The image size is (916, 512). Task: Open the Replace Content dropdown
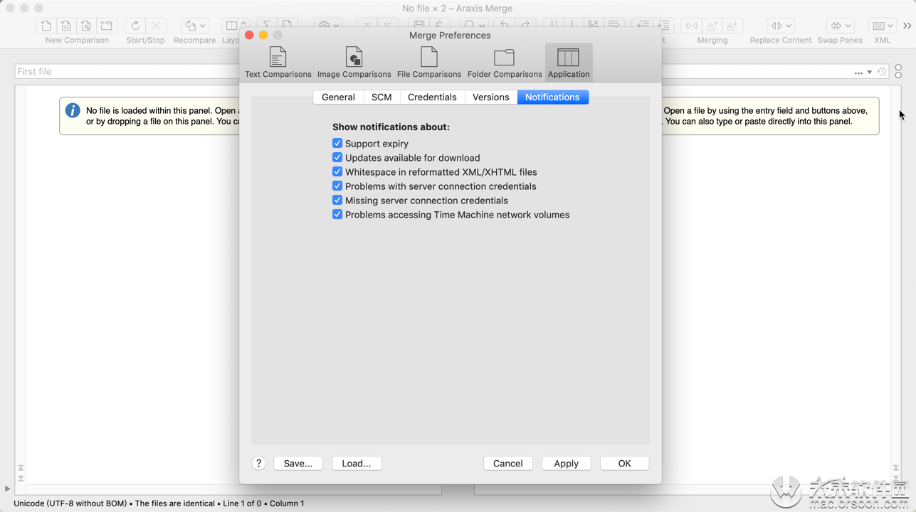point(781,26)
